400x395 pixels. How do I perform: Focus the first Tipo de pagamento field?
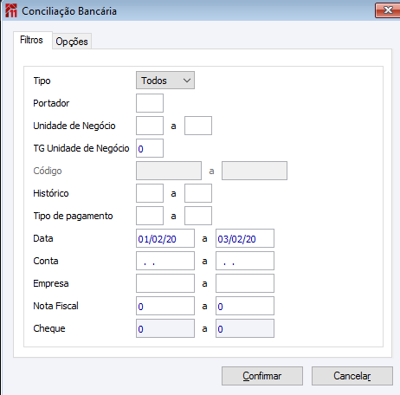click(150, 216)
